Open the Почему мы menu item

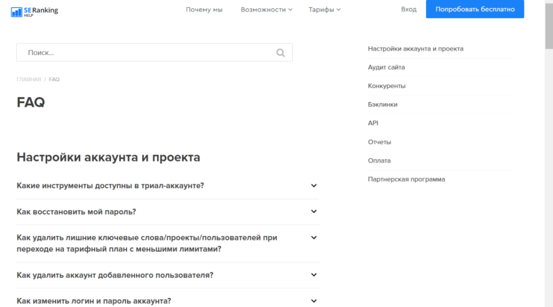click(x=204, y=10)
